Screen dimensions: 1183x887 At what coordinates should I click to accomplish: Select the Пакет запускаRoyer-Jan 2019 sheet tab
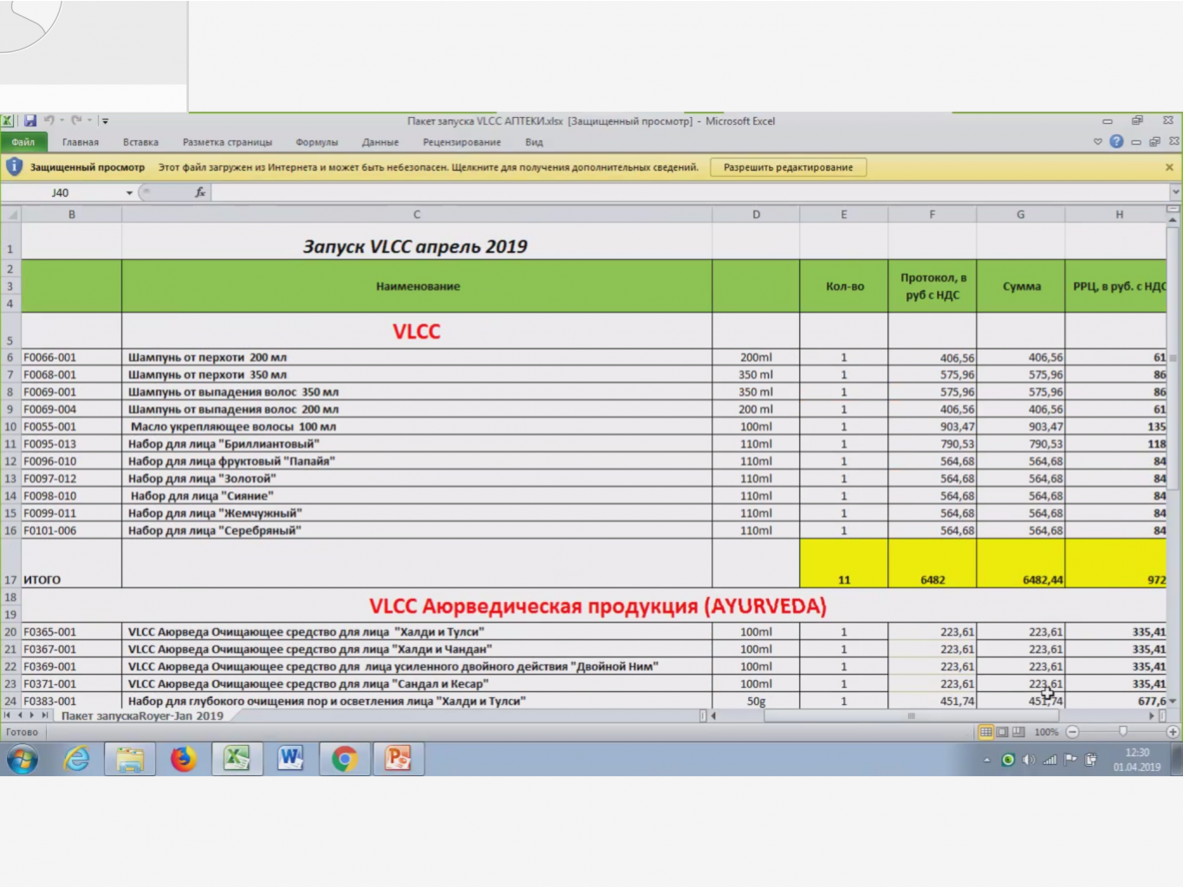coord(142,715)
